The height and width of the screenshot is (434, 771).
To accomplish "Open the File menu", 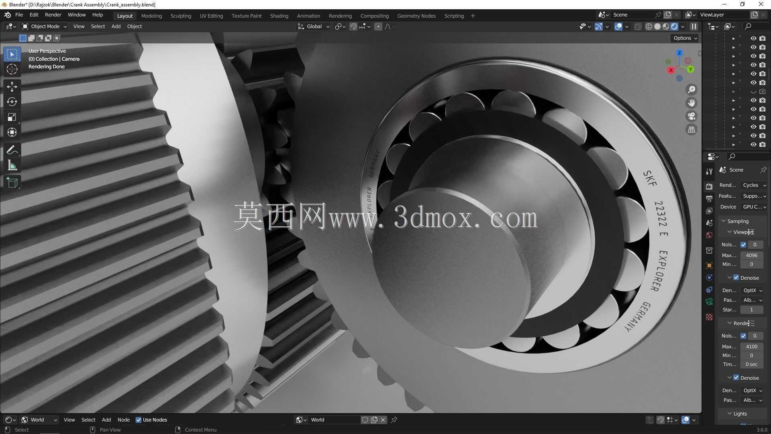I will pyautogui.click(x=19, y=15).
